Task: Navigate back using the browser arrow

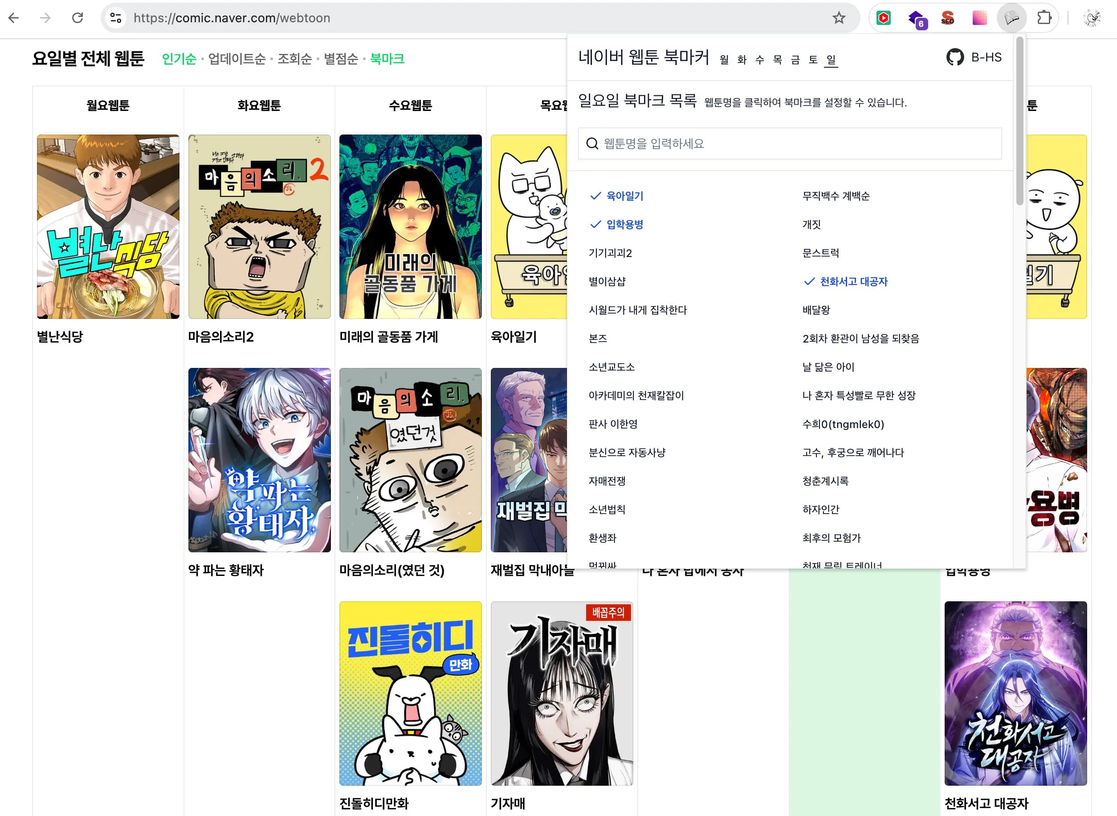Action: click(14, 17)
